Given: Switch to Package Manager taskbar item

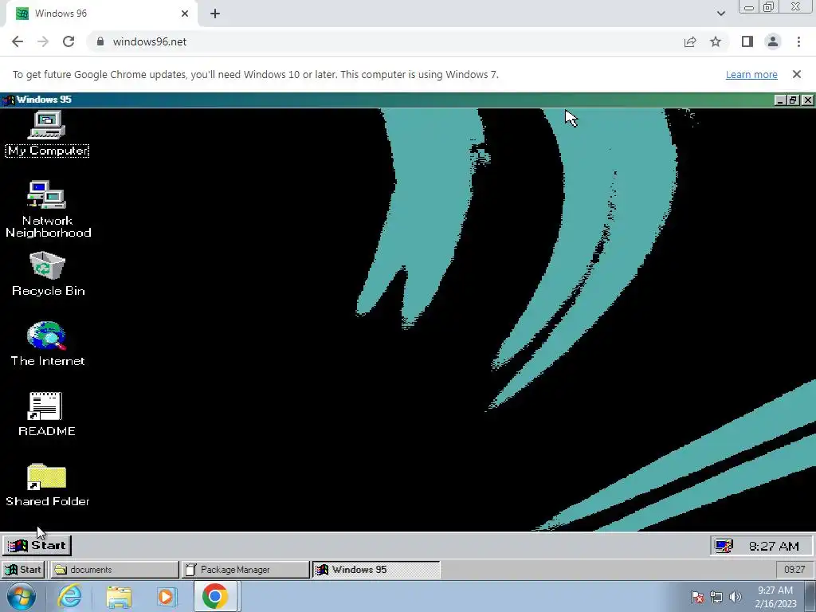Looking at the screenshot, I should [245, 569].
